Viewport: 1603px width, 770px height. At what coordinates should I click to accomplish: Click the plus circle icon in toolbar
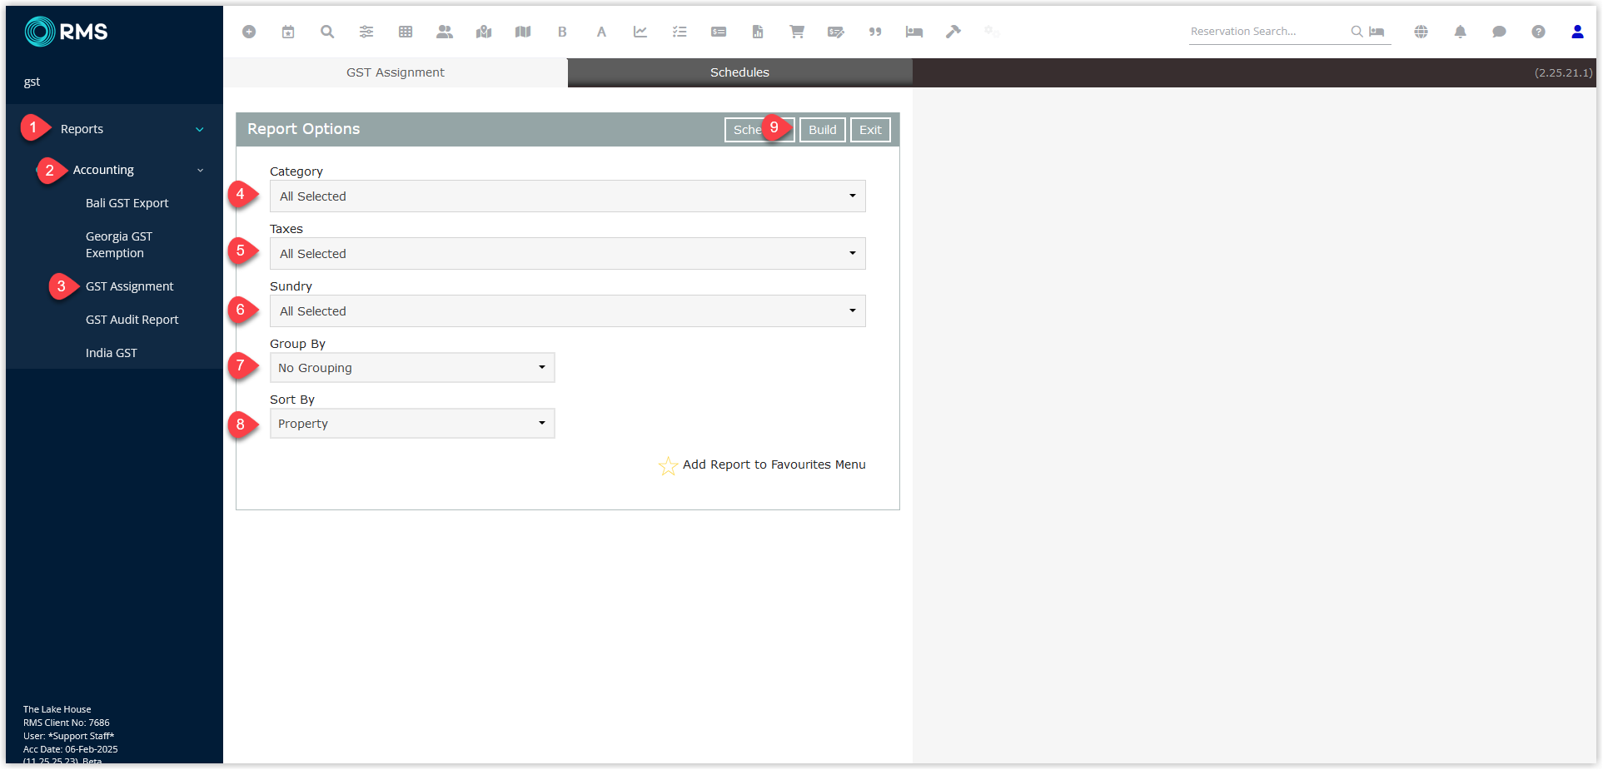(249, 32)
